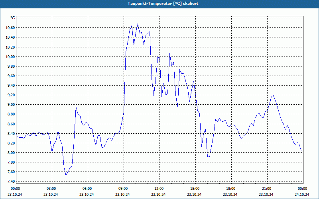The image size is (319, 199).
Task: Click the '23.10.24' date under 21:00
Action: (x=266, y=194)
